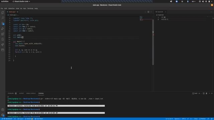Screen dimensions: 214x120
Task: Change the Spaces indentation setting
Action: [x=178, y=119]
